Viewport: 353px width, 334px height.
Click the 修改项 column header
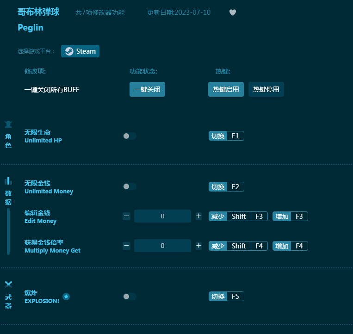click(x=35, y=71)
